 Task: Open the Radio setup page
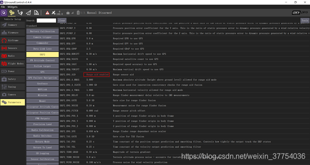(13, 56)
